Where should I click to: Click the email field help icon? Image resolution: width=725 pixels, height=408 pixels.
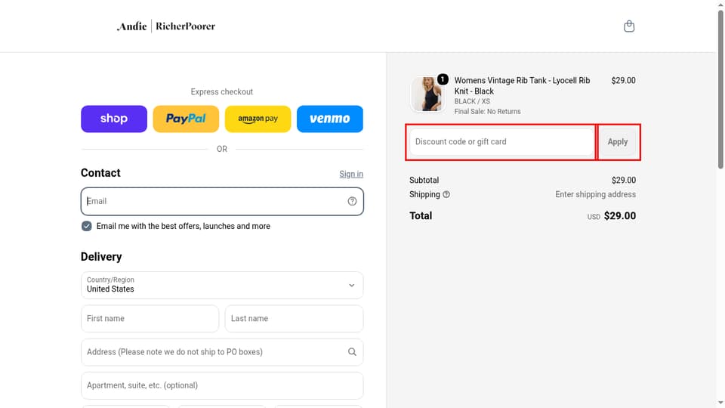[x=353, y=201]
